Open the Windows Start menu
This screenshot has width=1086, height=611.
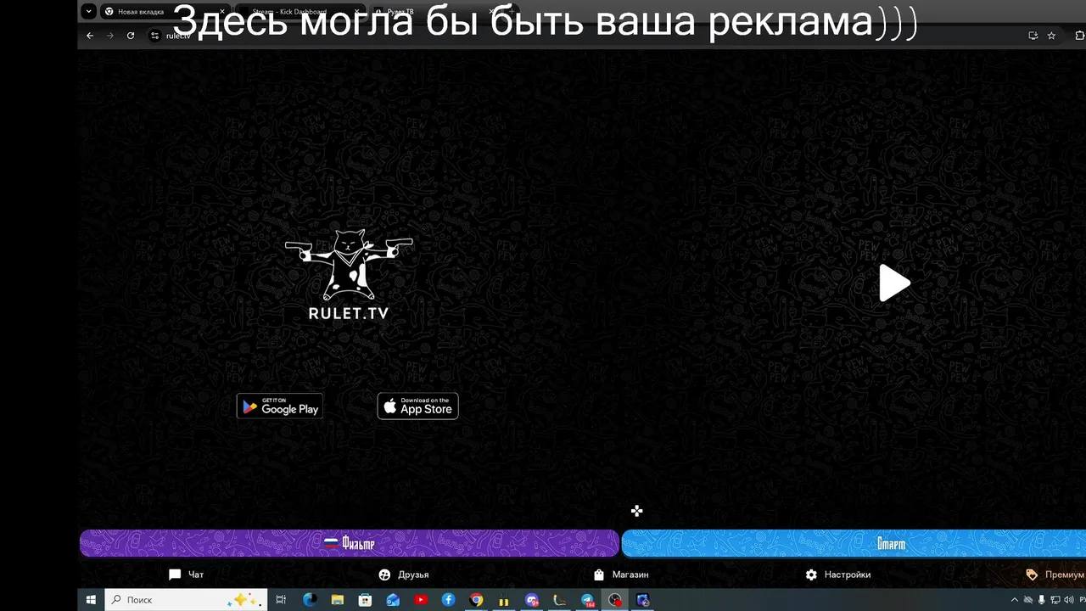[x=91, y=600]
